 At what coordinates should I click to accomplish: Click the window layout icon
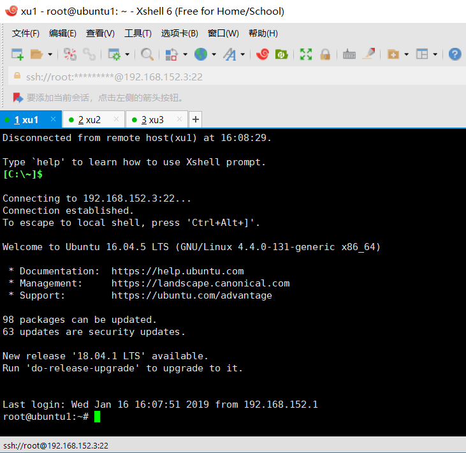coord(422,54)
